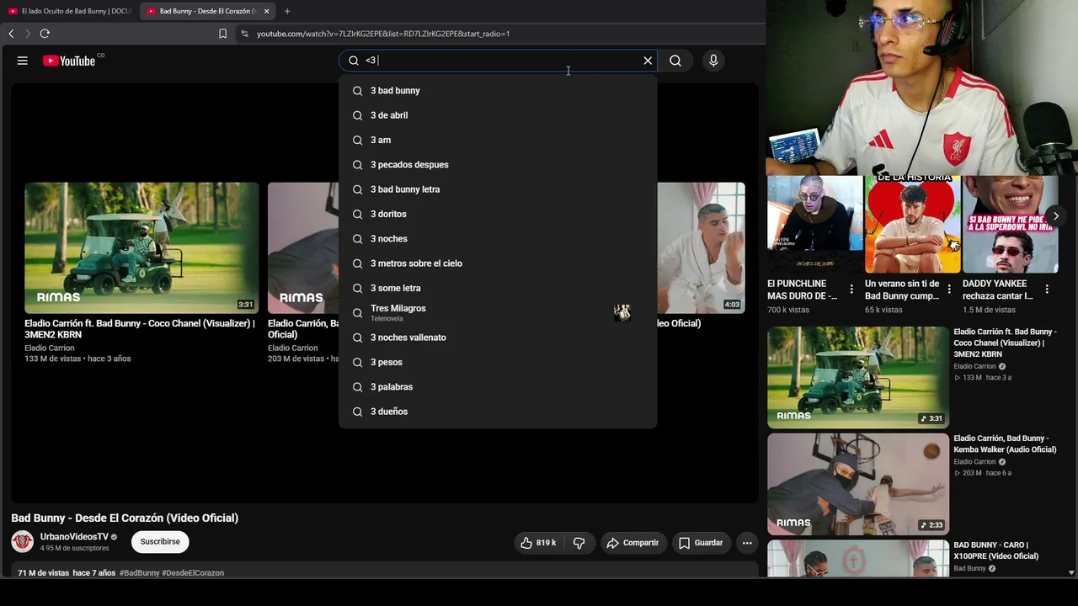
Task: Submit search with magnifier button
Action: 675,61
